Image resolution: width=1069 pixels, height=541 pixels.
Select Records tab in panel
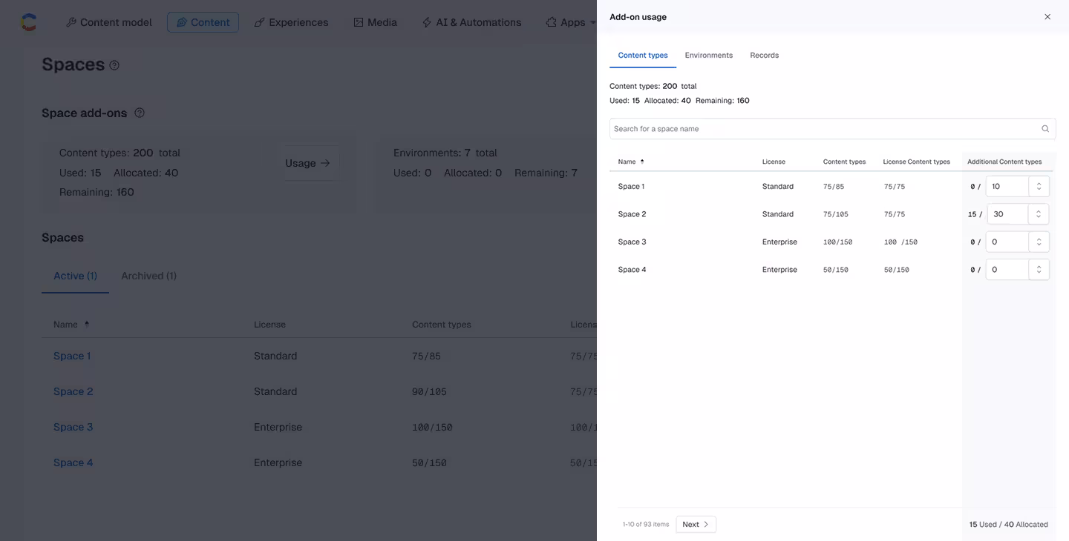[765, 56]
